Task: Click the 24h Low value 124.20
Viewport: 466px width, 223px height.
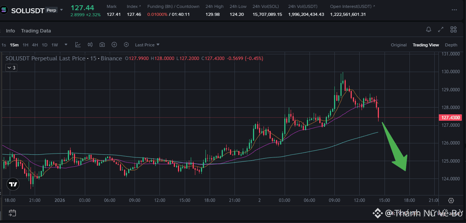Action: tap(236, 14)
